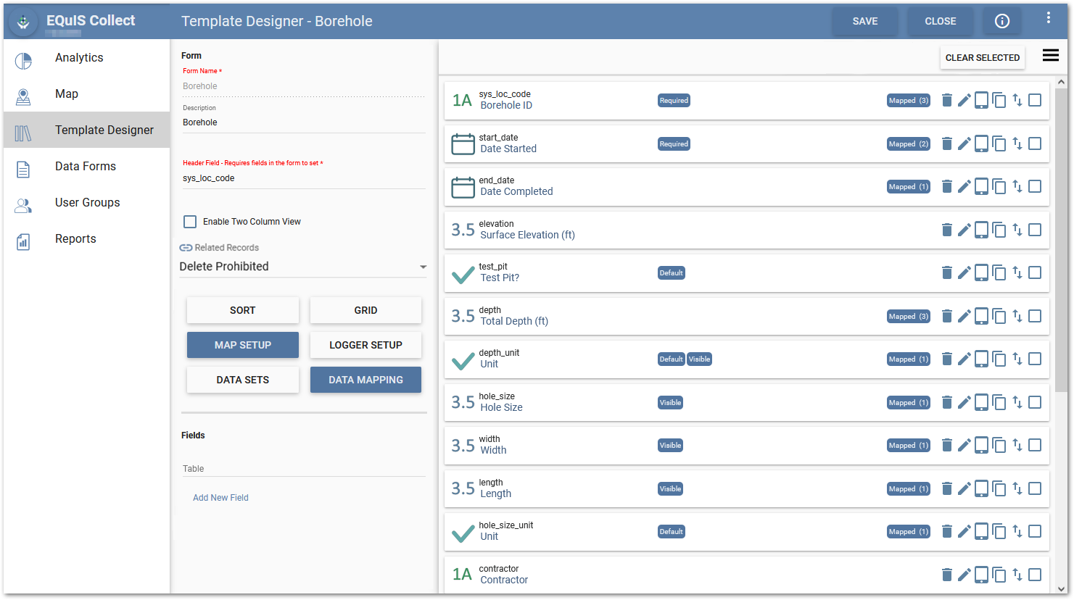Image resolution: width=1074 pixels, height=600 pixels.
Task: Open the Analytics sidebar section
Action: 79,57
